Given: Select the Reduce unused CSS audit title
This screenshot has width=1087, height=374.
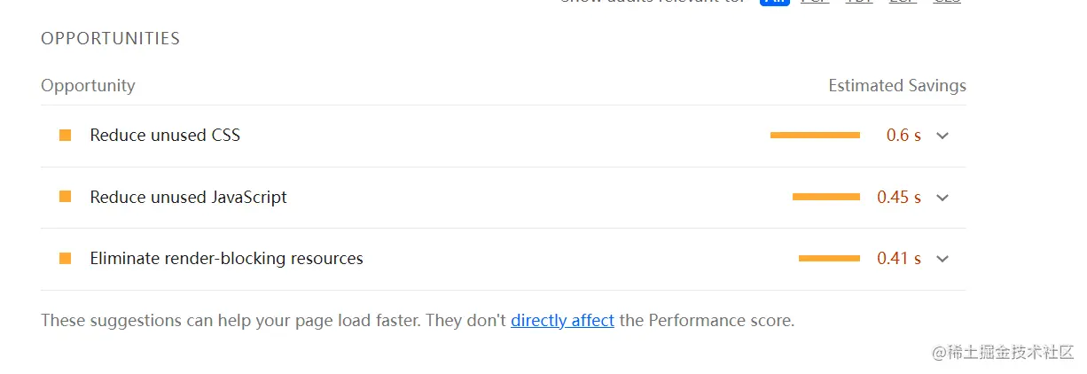Looking at the screenshot, I should tap(165, 136).
